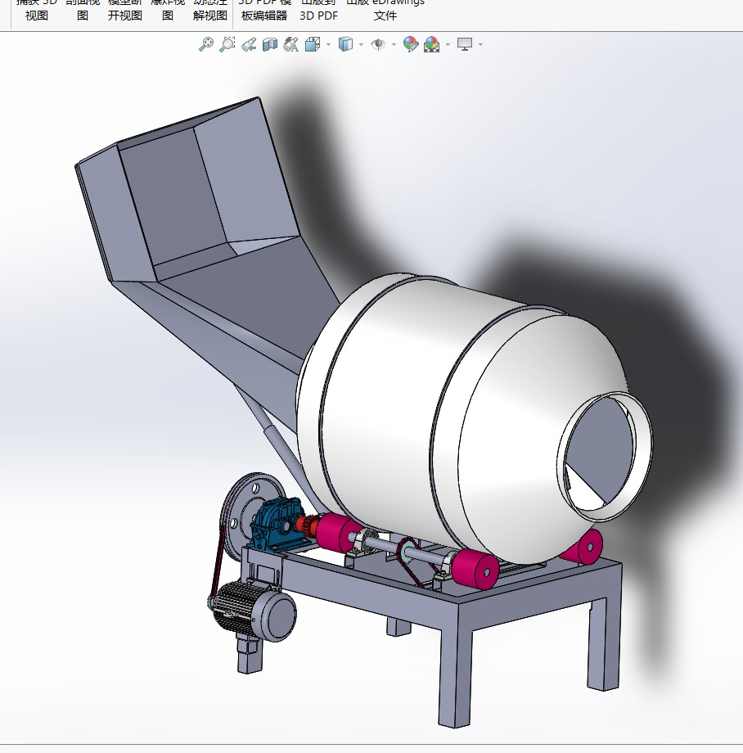Open the Edit Appearance color ball icon
Screen dimensions: 743x753
tap(411, 44)
